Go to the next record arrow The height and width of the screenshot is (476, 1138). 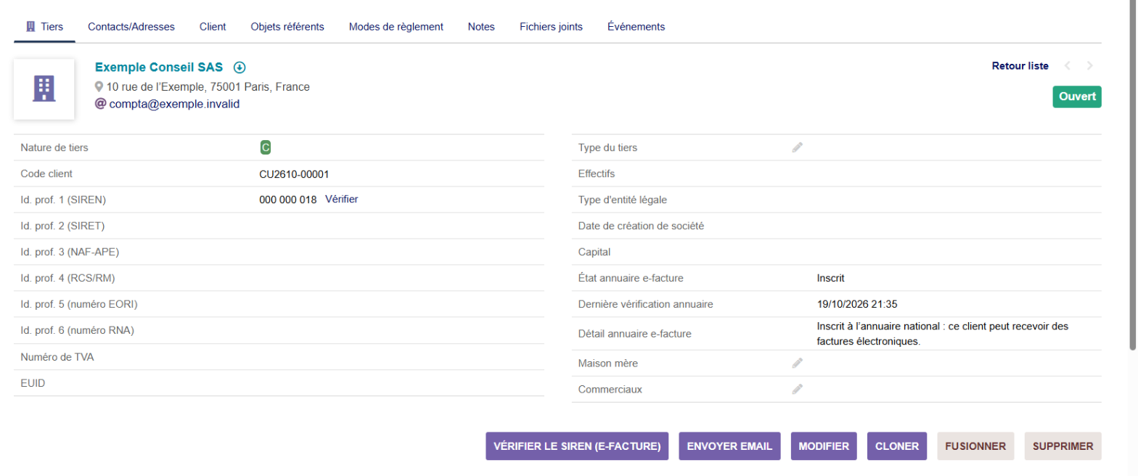tap(1089, 66)
